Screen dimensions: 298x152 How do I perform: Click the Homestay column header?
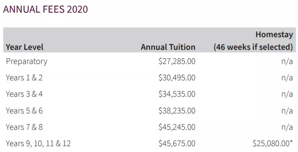click(x=274, y=35)
